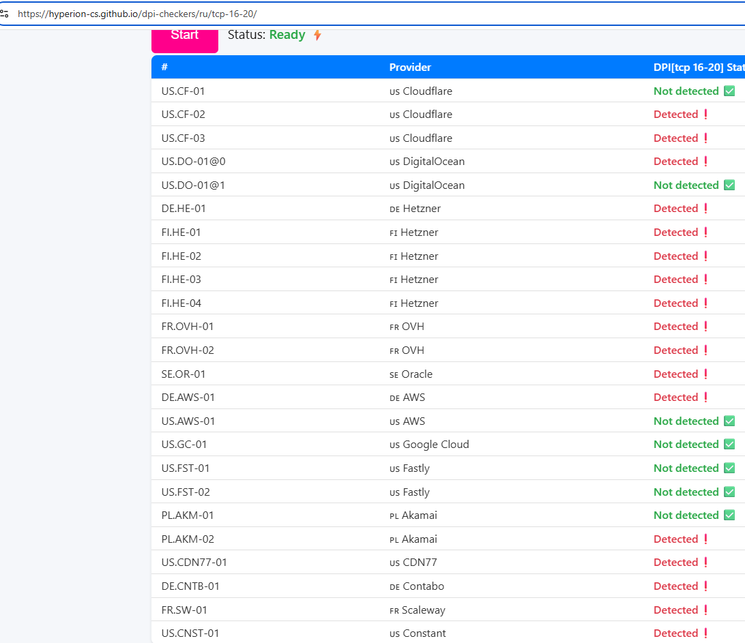Select the US.DO-01@0 identifier cell
The image size is (745, 643).
point(193,162)
